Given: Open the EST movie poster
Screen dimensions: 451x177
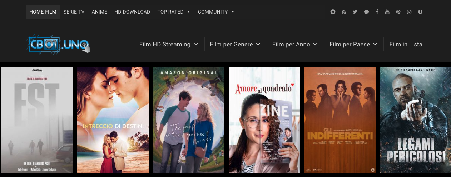Looking at the screenshot, I should pyautogui.click(x=37, y=120).
